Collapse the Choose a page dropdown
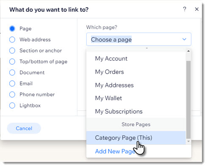This screenshot has width=207, height=167. point(139,39)
